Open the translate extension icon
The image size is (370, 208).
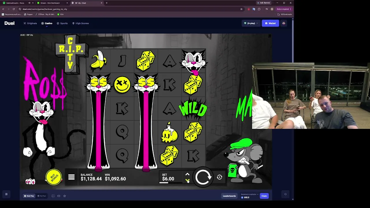click(254, 9)
